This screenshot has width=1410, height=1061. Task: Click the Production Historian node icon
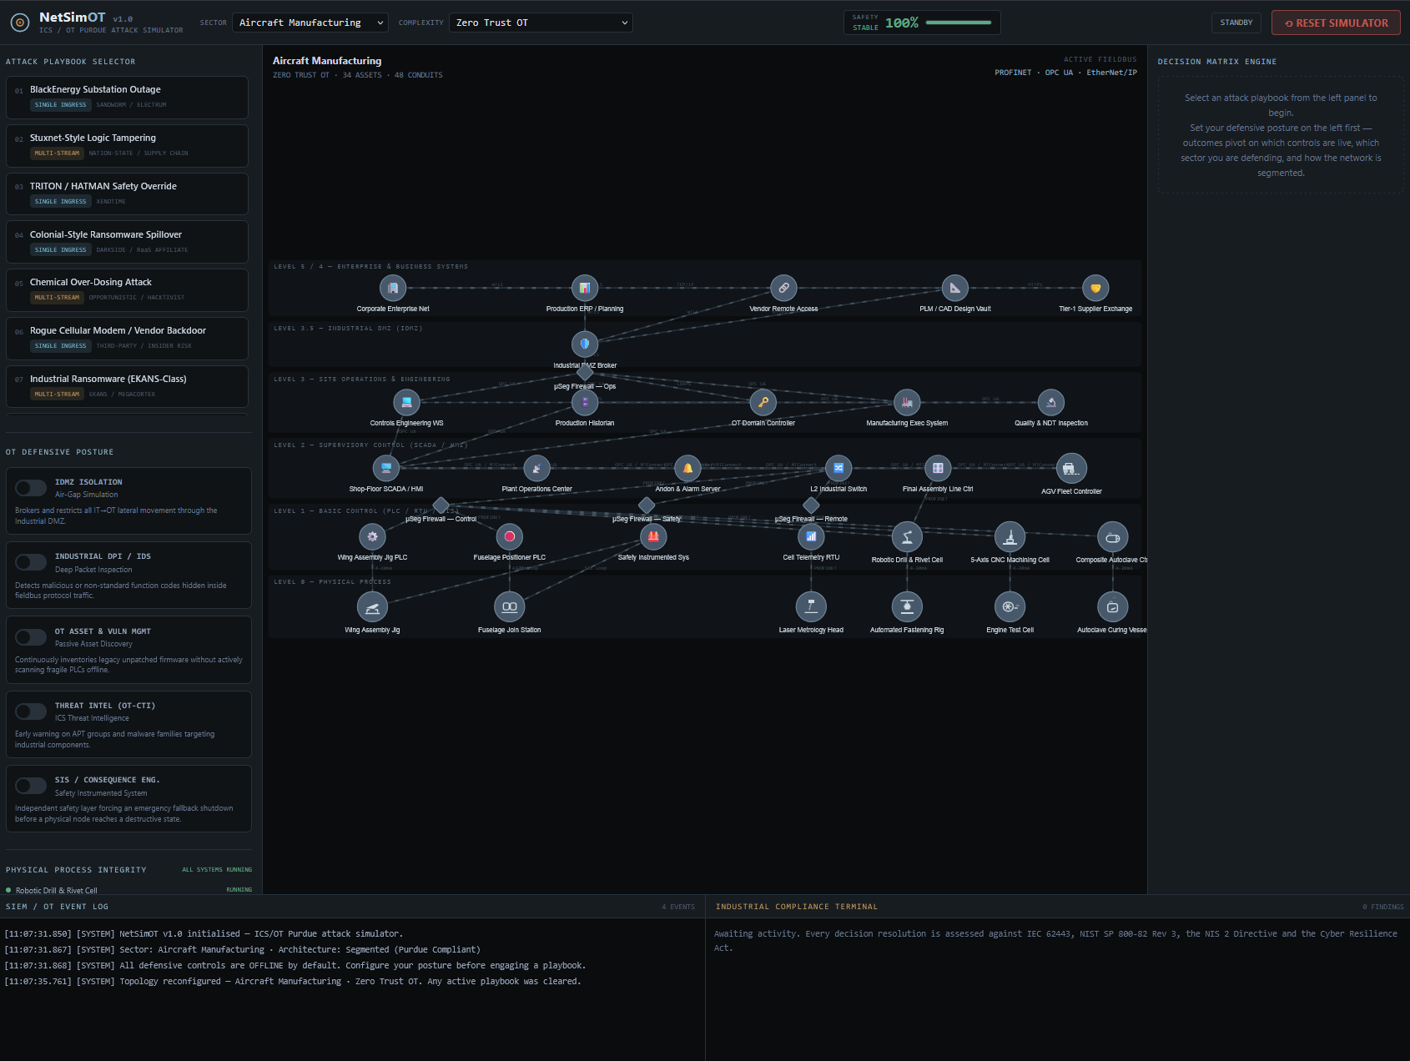[585, 402]
